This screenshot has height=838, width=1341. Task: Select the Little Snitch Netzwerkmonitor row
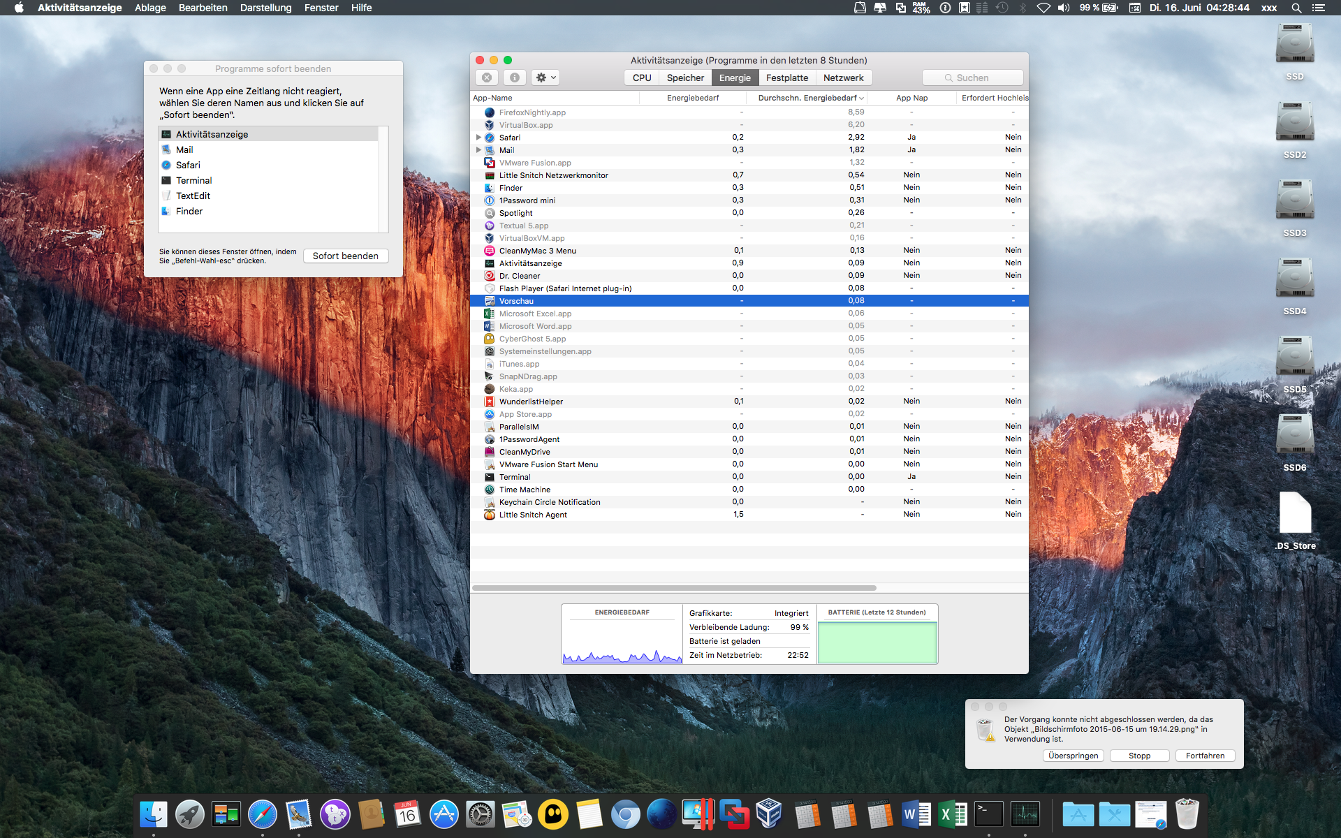click(x=749, y=175)
